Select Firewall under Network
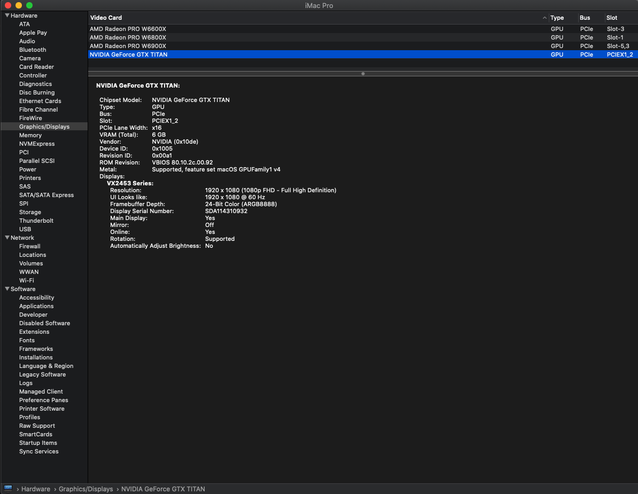The height and width of the screenshot is (494, 638). 30,246
